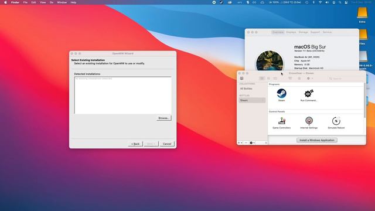Open the Go menu

click(x=52, y=2)
